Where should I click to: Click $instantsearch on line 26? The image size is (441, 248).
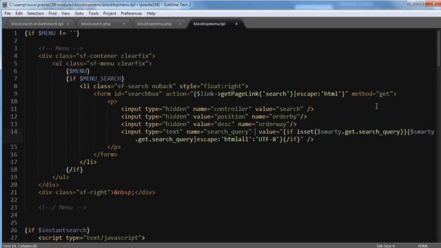coord(62,230)
